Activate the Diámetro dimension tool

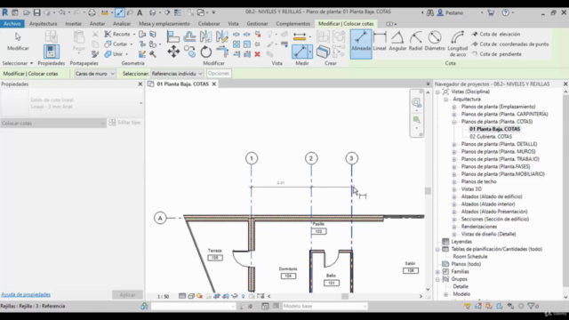(x=435, y=41)
